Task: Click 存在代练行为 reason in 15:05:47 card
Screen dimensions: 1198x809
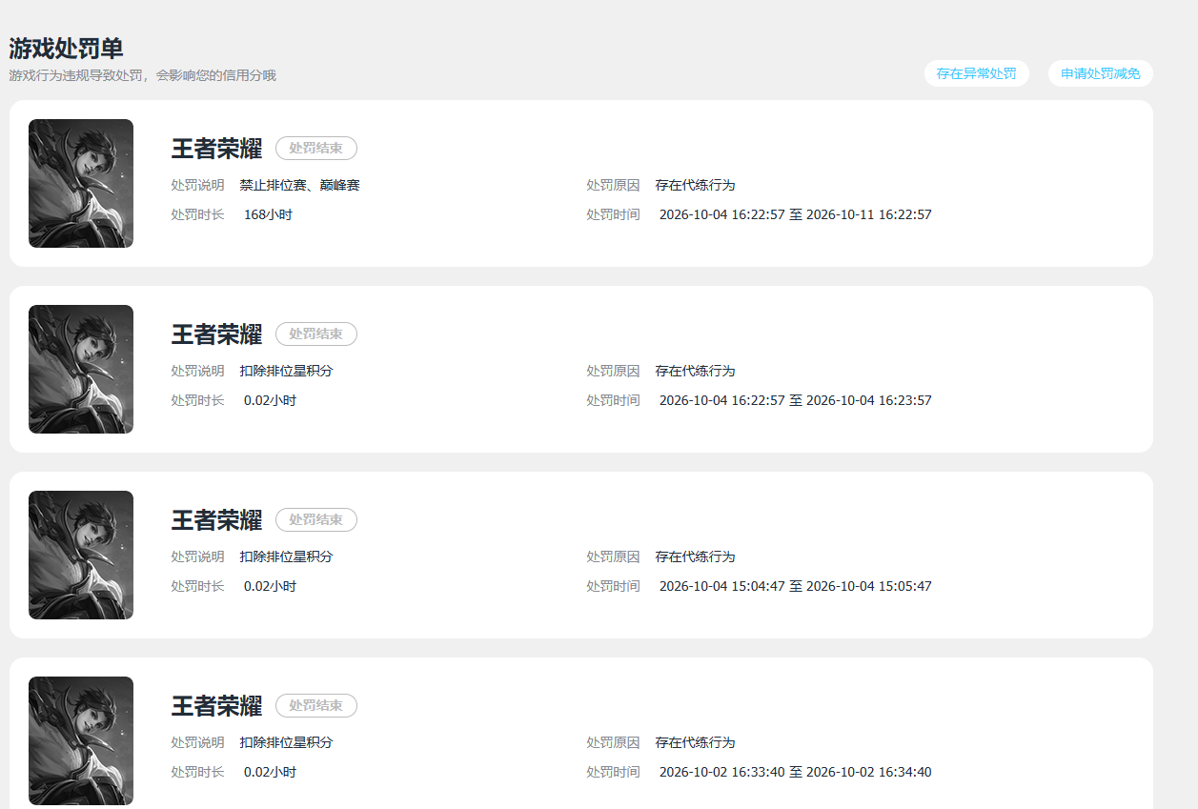Action: 696,556
